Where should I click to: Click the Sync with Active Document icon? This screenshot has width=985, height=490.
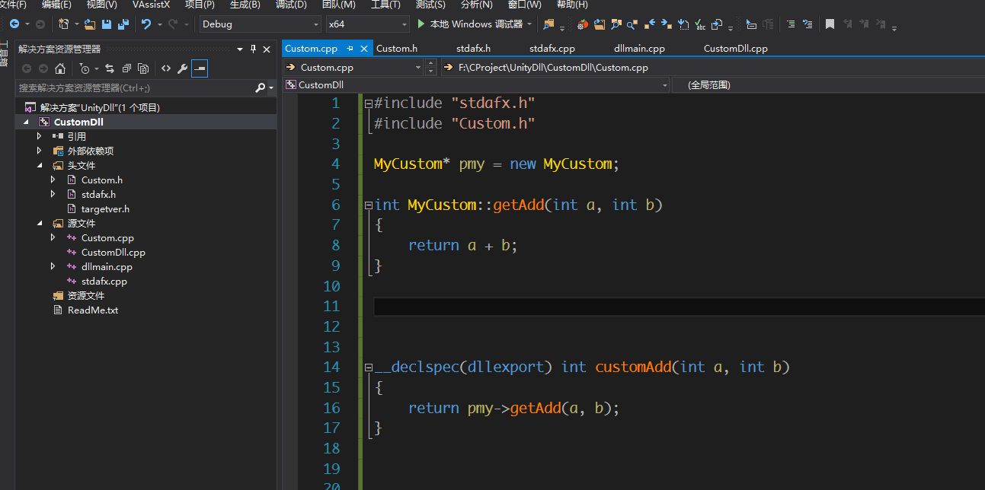[x=110, y=68]
